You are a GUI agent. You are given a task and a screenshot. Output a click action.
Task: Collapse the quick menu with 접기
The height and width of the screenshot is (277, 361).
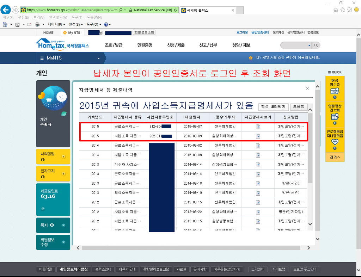[x=335, y=157]
